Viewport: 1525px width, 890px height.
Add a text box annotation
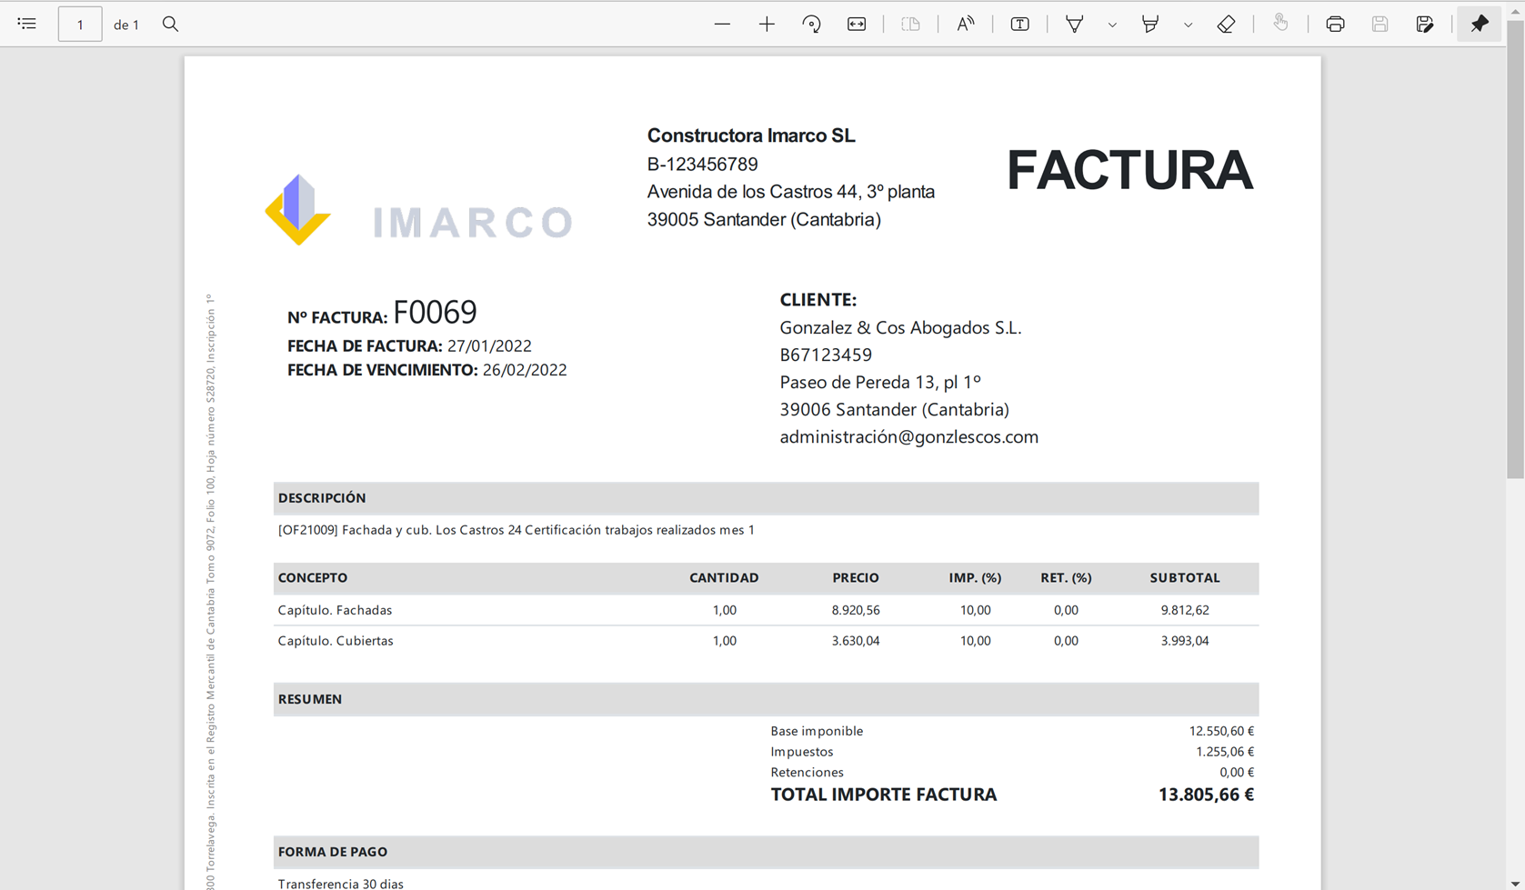click(x=1019, y=24)
